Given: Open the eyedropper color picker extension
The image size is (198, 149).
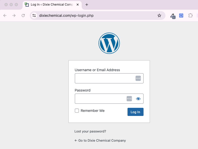Looking at the screenshot, I should click(x=173, y=16).
